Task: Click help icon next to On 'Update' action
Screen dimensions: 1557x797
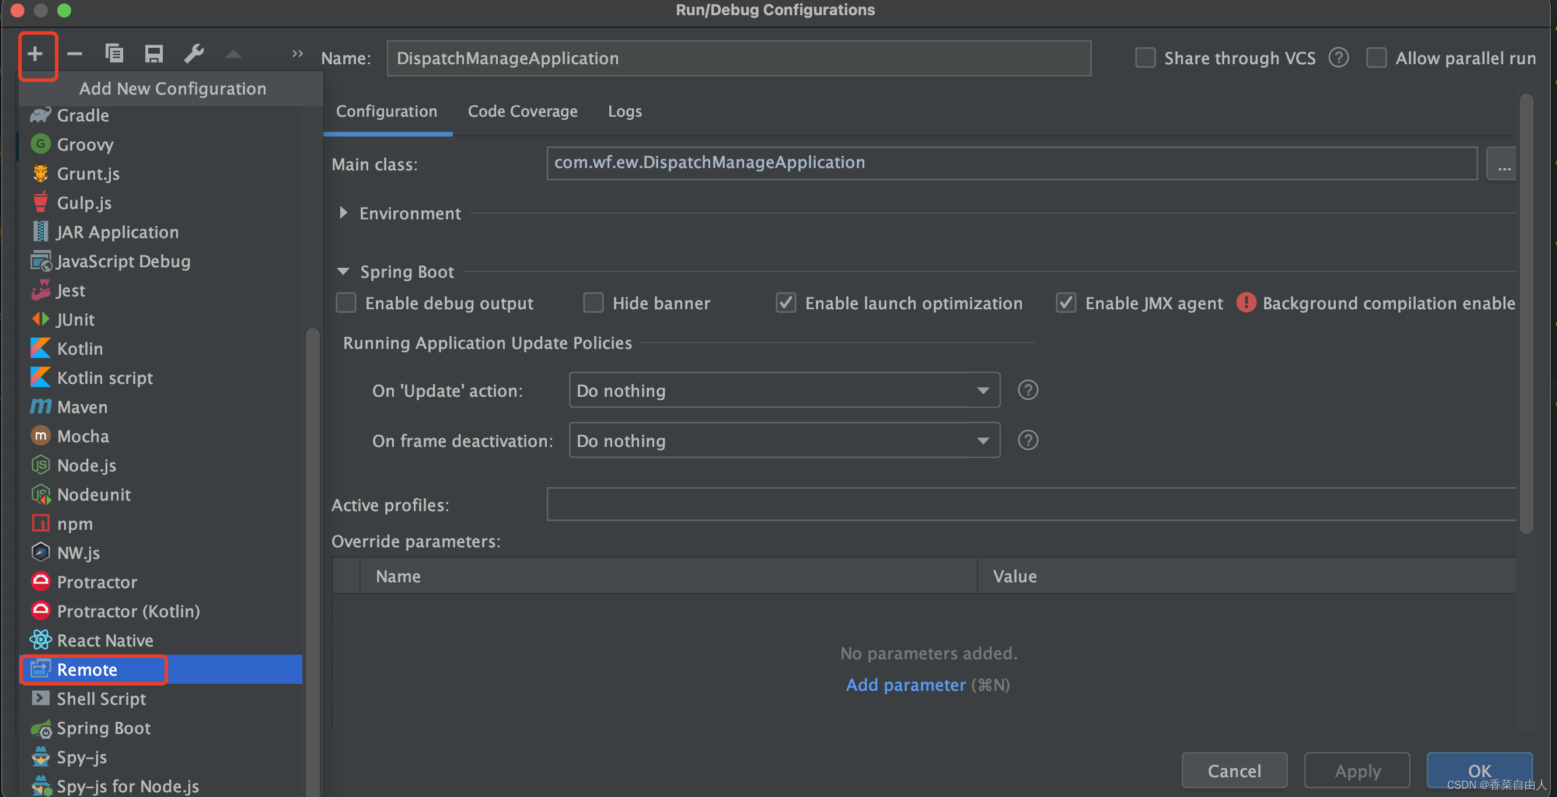Action: (1028, 390)
